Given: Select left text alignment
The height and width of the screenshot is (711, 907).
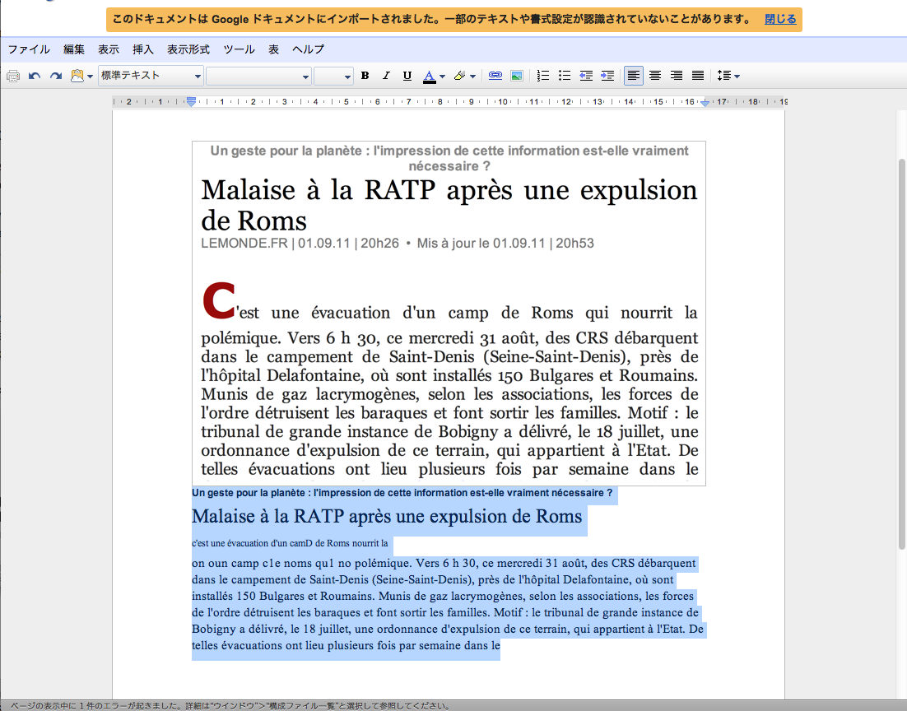Looking at the screenshot, I should [634, 76].
